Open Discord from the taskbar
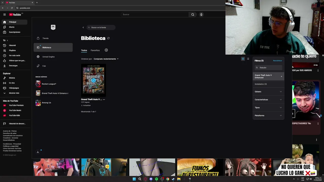Image resolution: width=324 pixels, height=182 pixels. coord(151,179)
